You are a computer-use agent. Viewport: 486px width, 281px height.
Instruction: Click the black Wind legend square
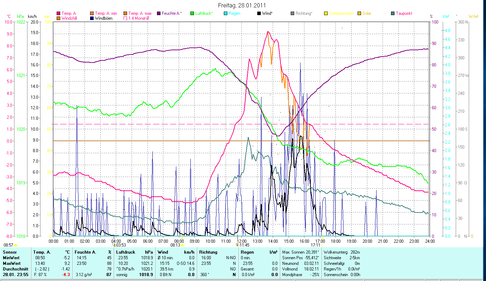pos(259,13)
